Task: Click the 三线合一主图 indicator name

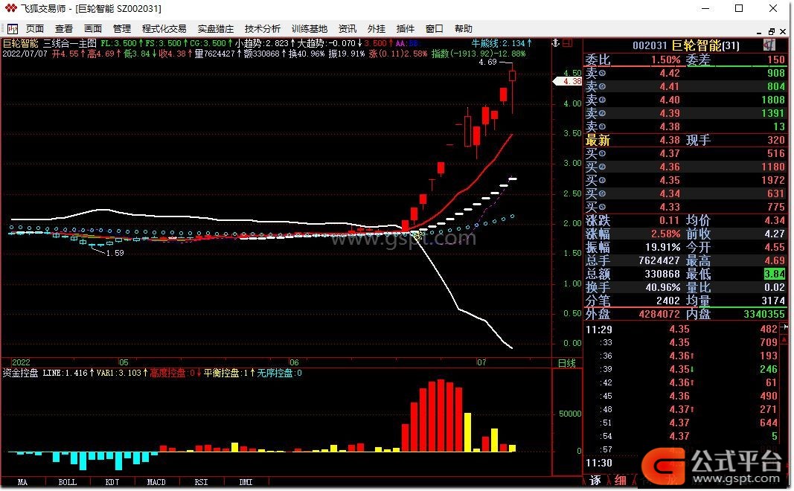Action: (70, 44)
